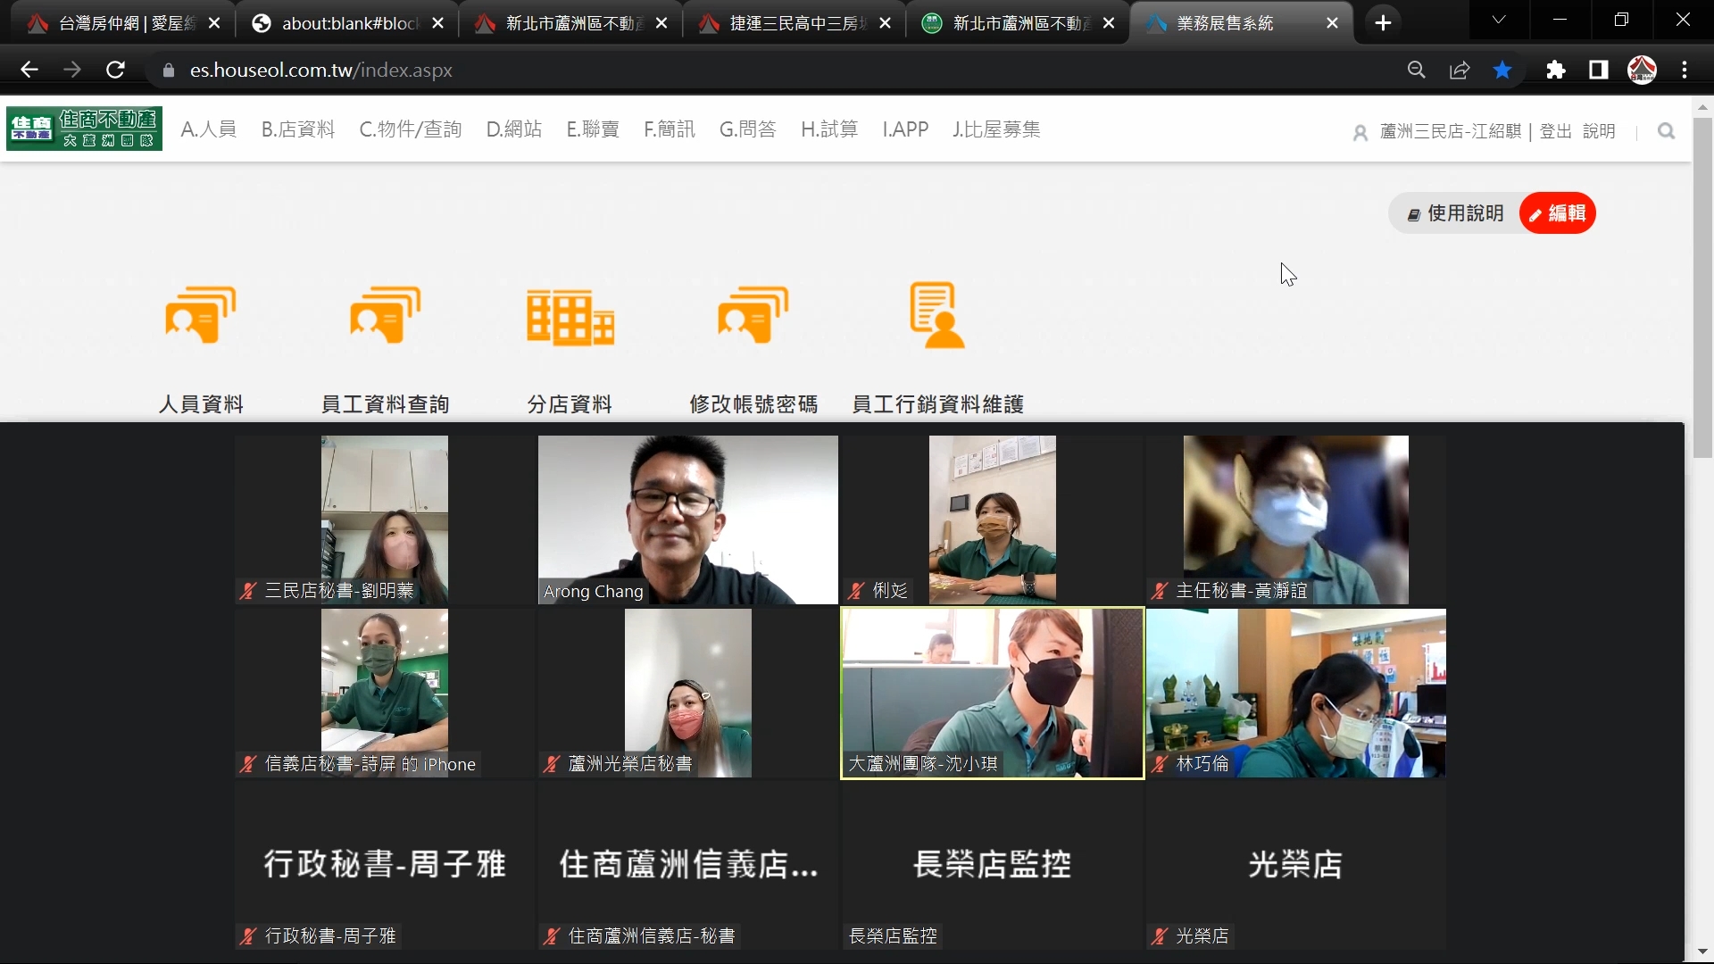This screenshot has height=964, width=1714.
Task: Click the red 編輯 button
Action: (1558, 213)
